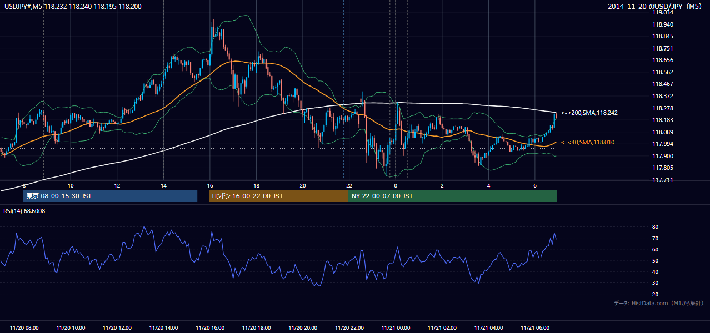This screenshot has height=333, width=710.
Task: Click price axis value 118.278
Action: (662, 108)
